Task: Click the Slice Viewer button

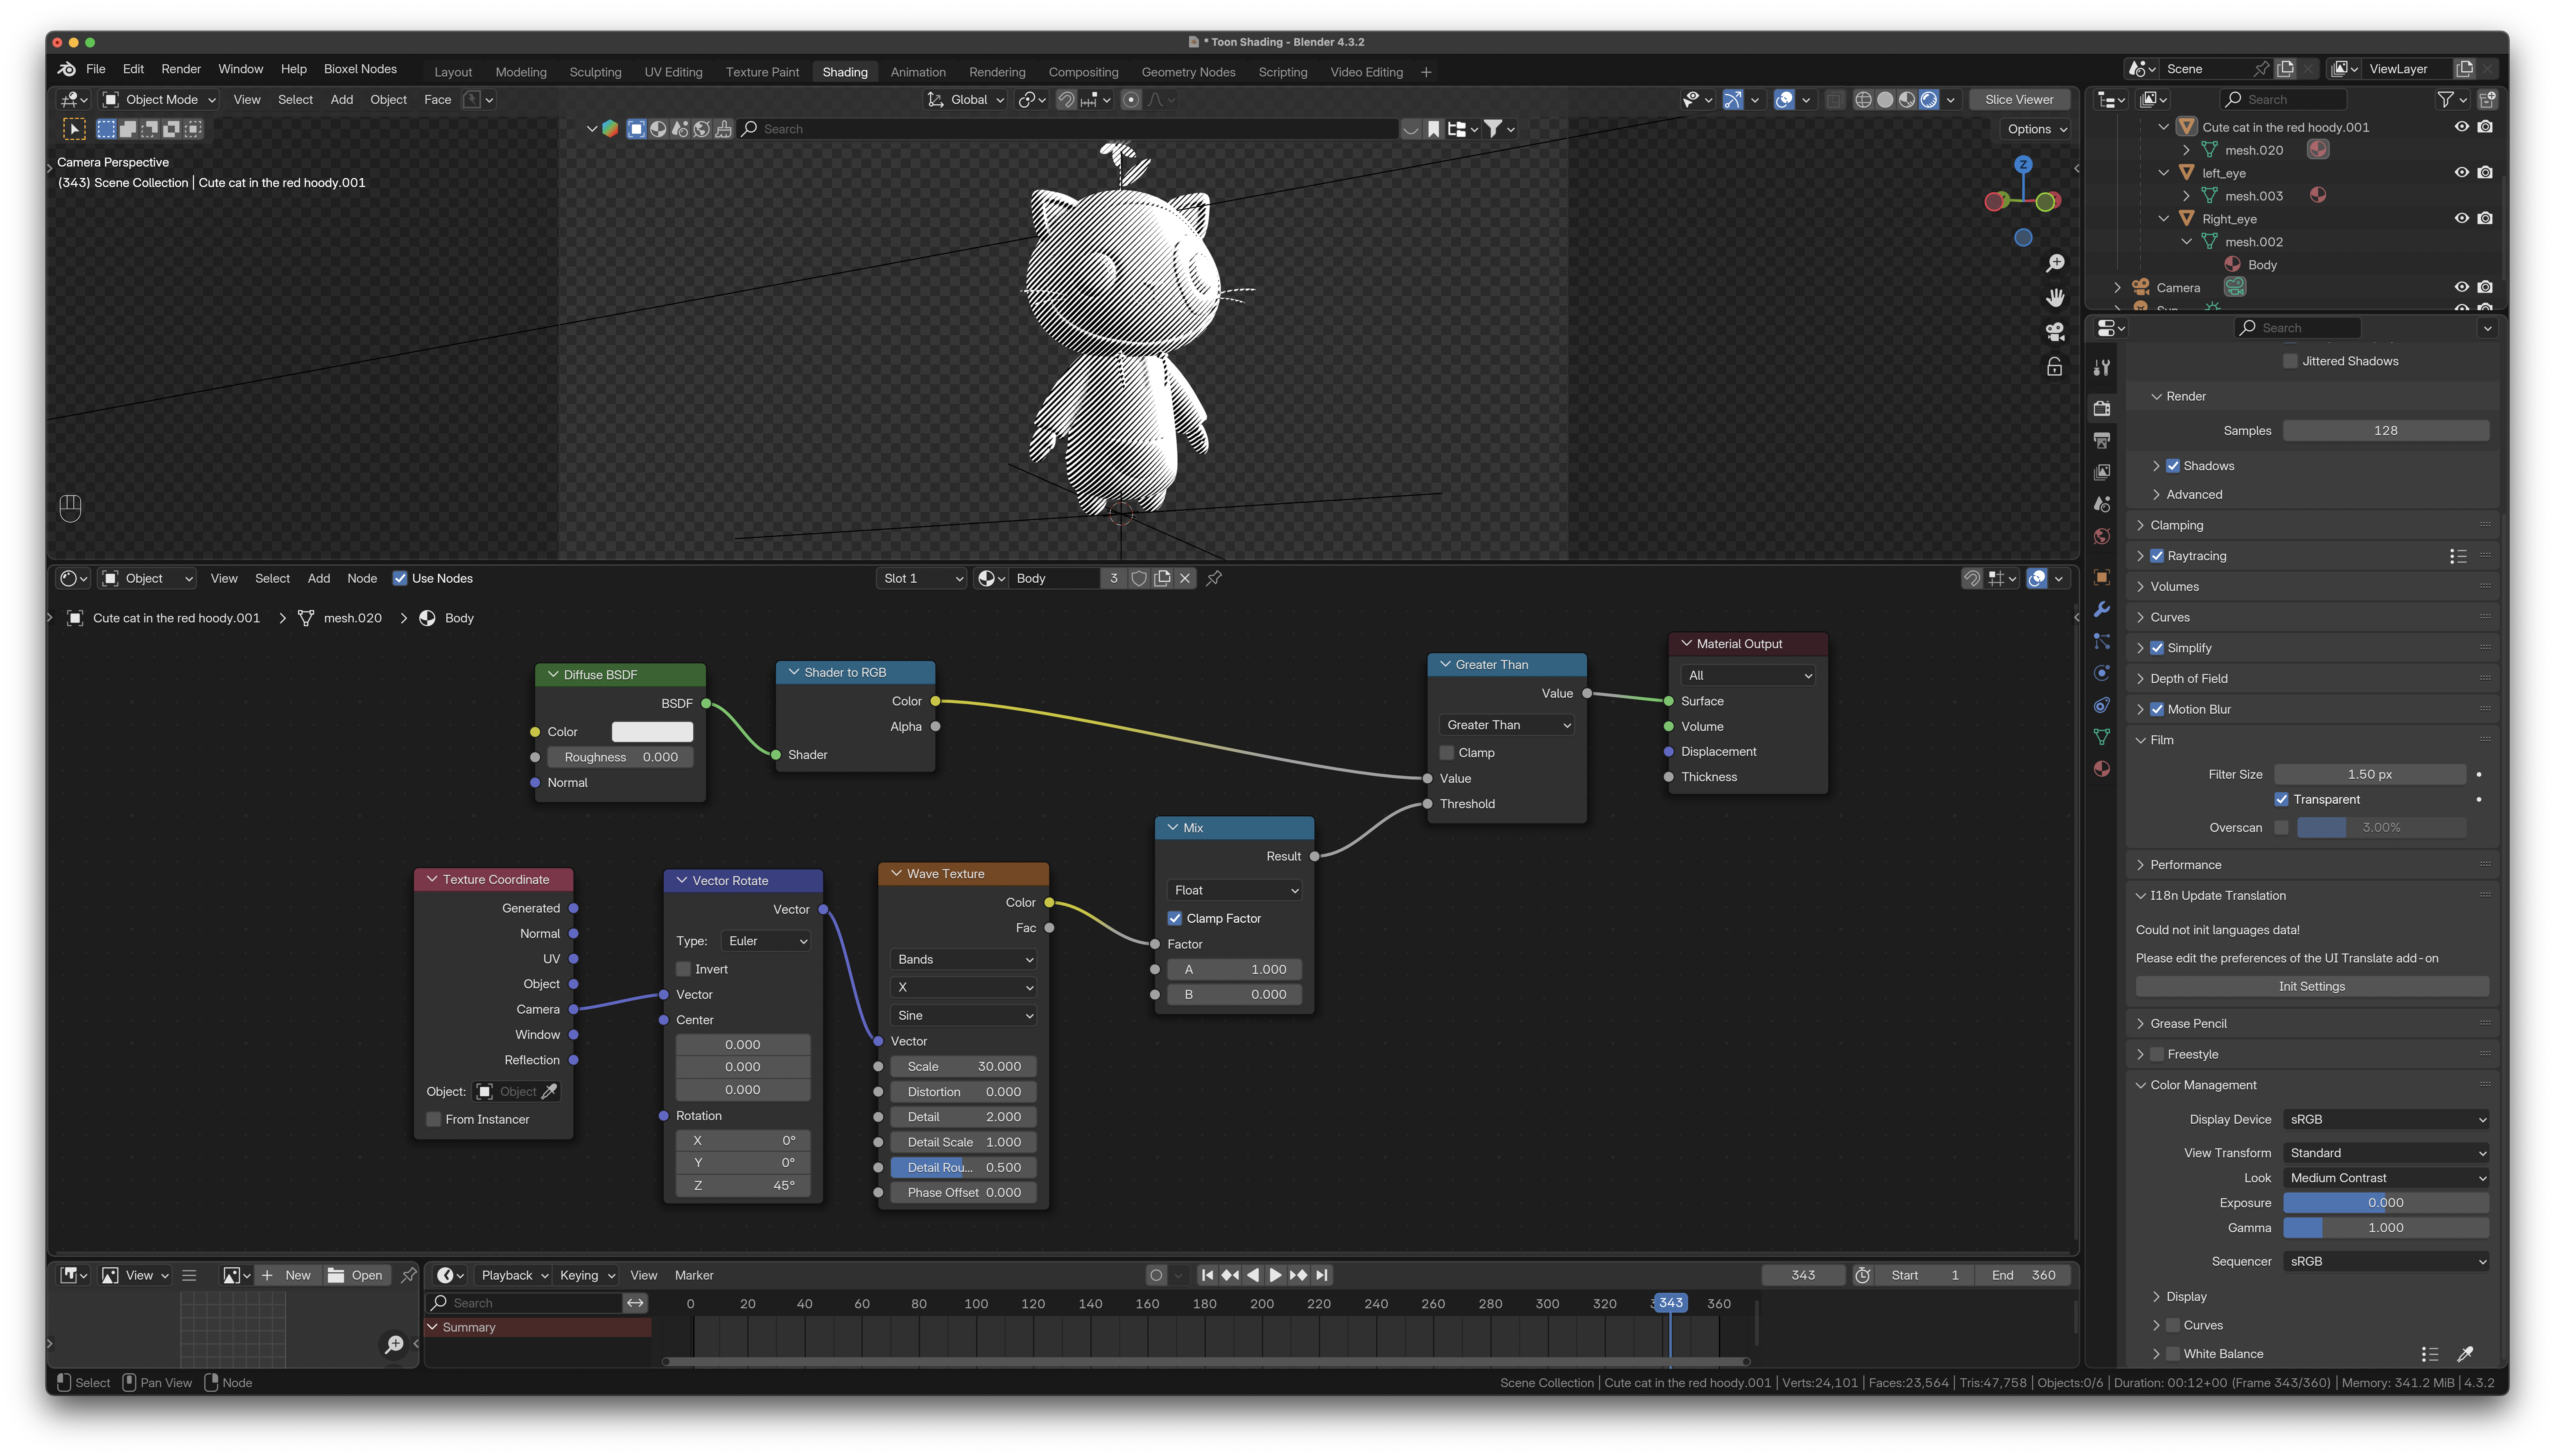Action: point(2019,99)
